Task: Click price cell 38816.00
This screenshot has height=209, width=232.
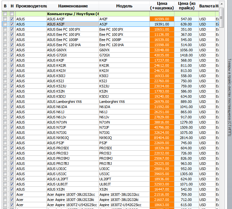Action: click(162, 122)
